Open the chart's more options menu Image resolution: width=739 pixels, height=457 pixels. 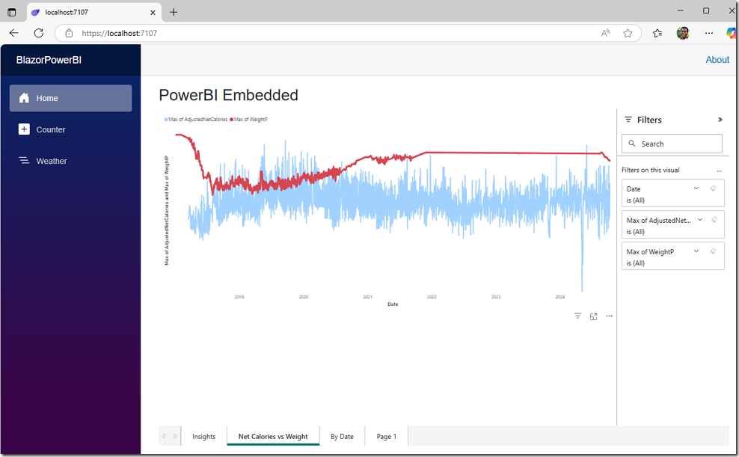pyautogui.click(x=609, y=316)
